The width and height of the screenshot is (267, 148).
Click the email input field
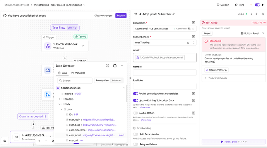tap(164, 57)
